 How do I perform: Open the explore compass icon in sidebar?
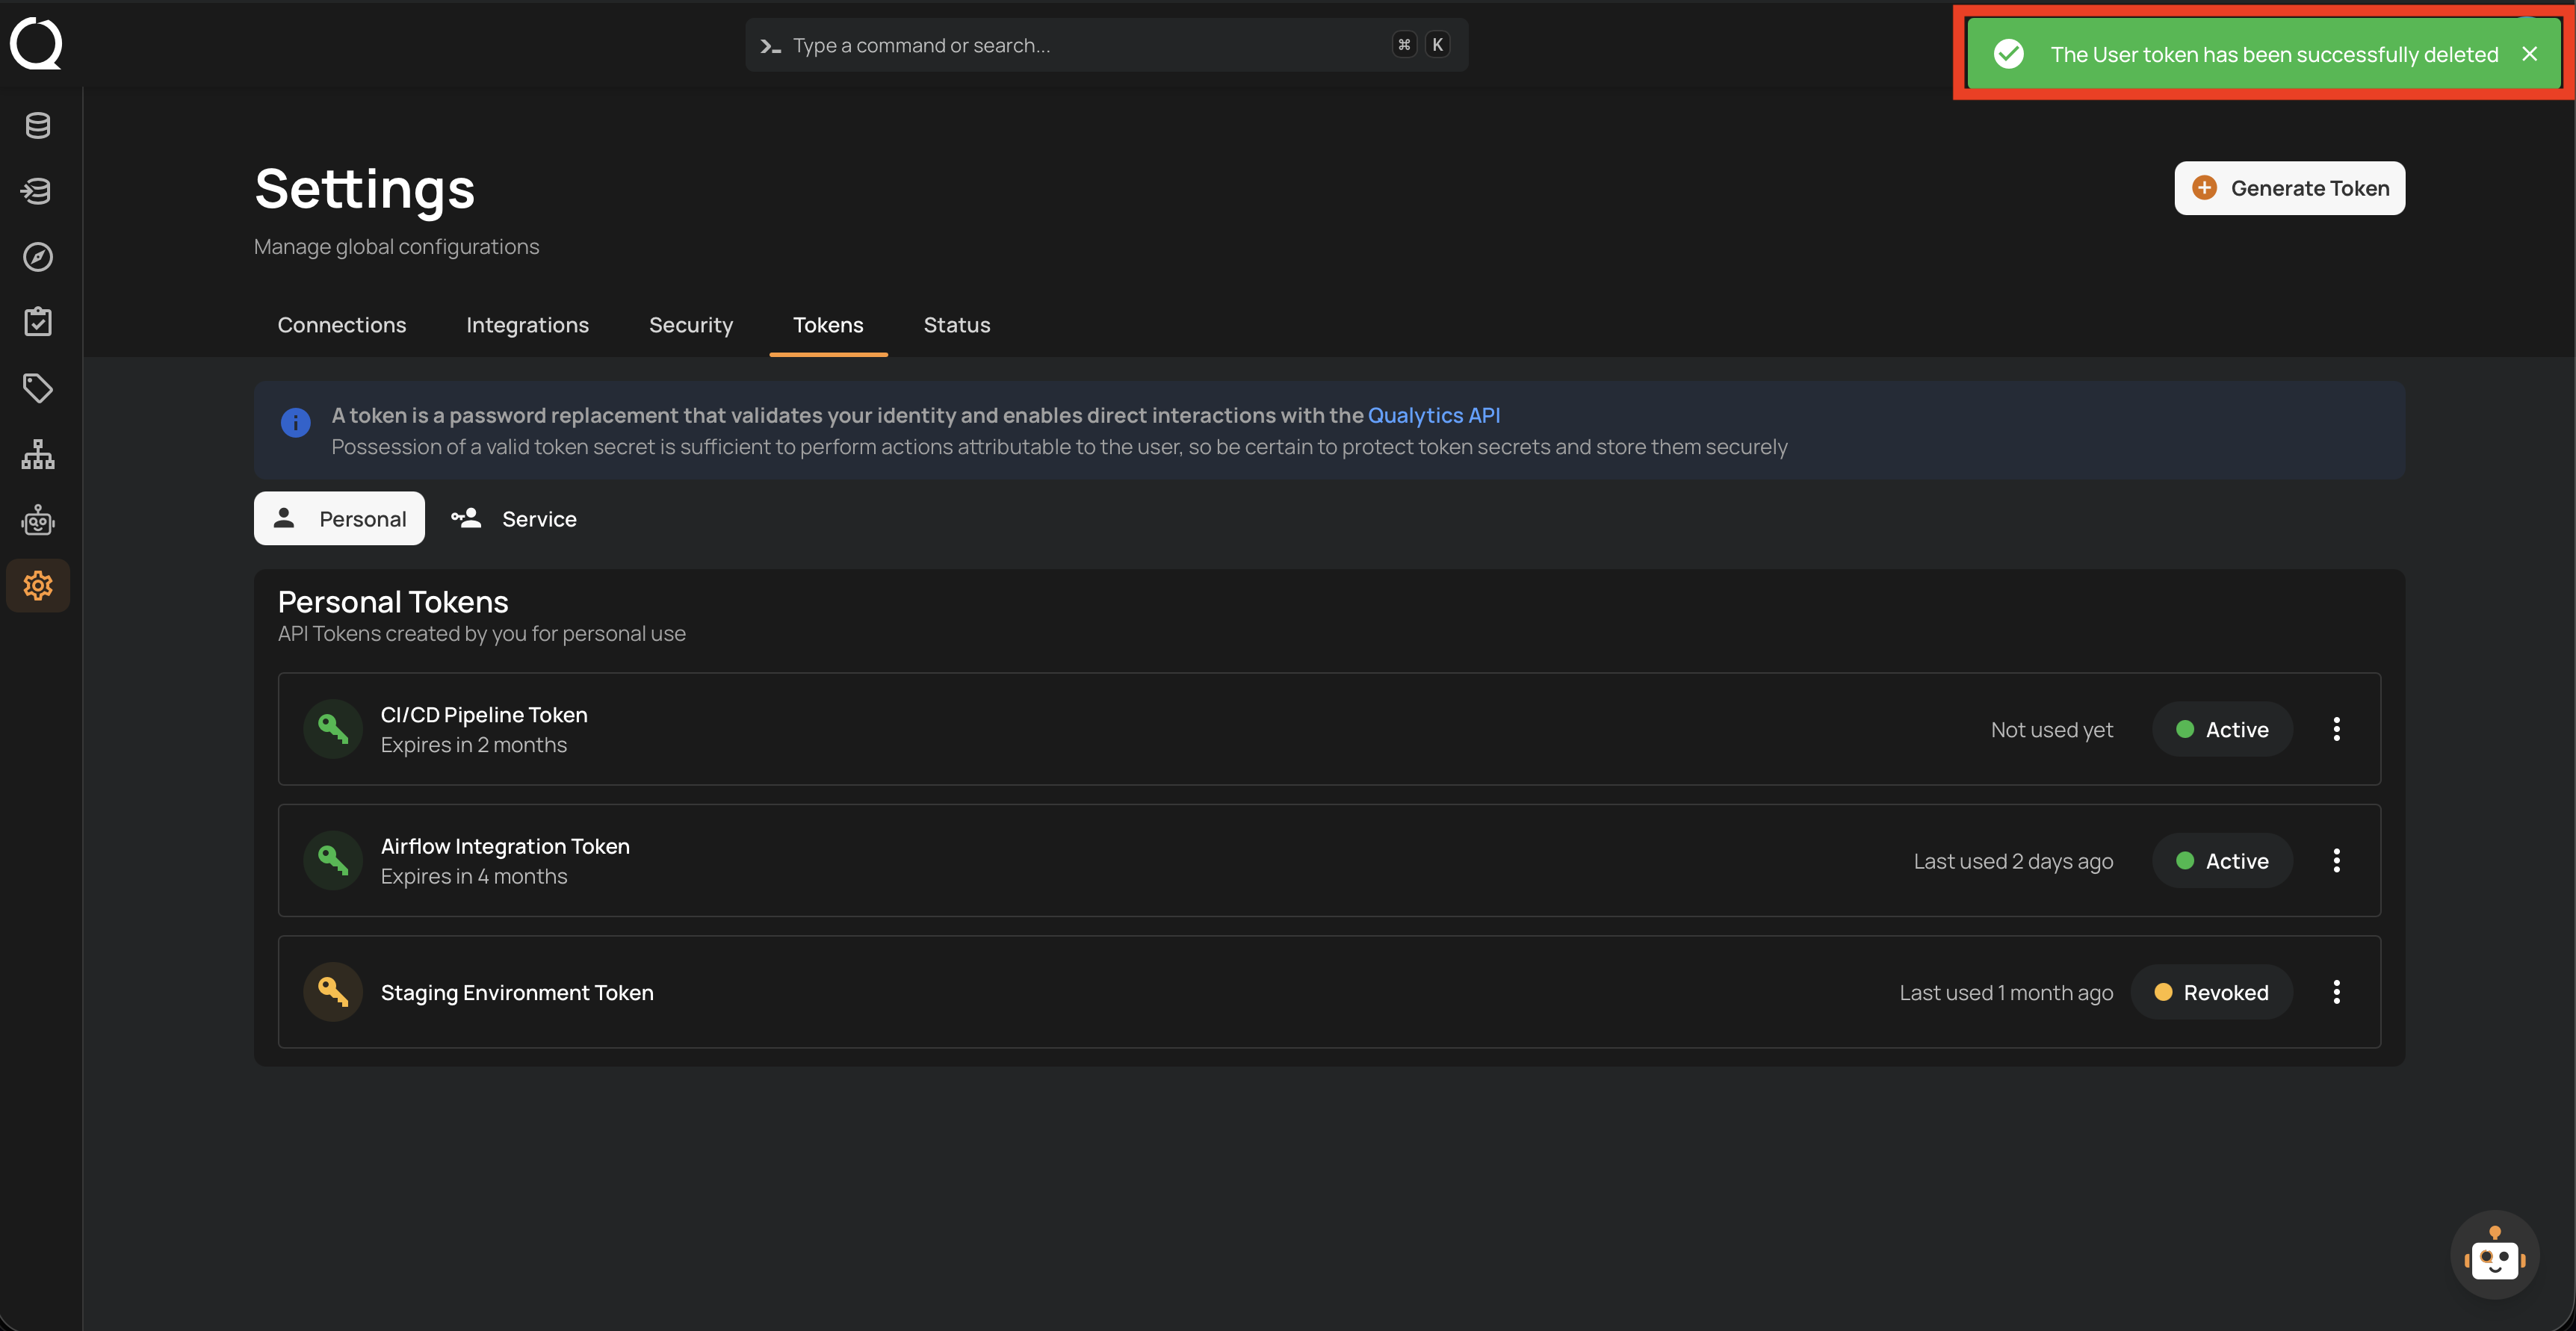[x=38, y=257]
